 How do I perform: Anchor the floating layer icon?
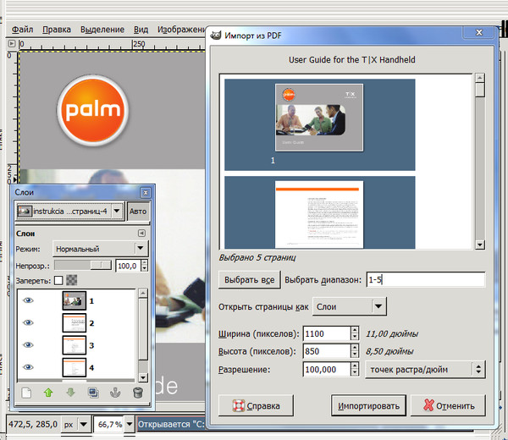click(x=115, y=393)
